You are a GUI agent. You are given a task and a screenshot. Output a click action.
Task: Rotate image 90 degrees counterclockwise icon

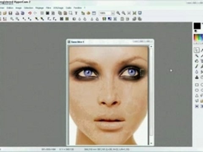[x=134, y=19]
